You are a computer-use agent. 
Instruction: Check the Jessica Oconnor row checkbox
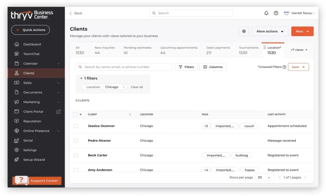point(76,126)
